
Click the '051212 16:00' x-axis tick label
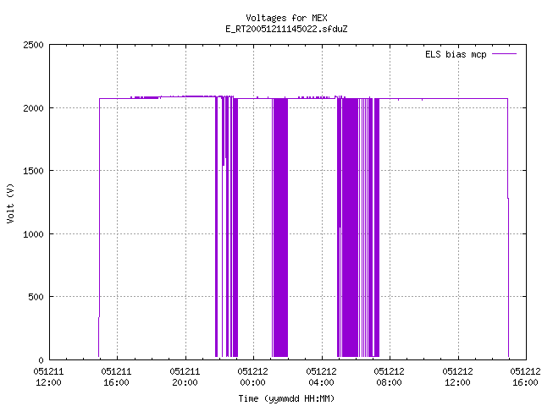[525, 376]
